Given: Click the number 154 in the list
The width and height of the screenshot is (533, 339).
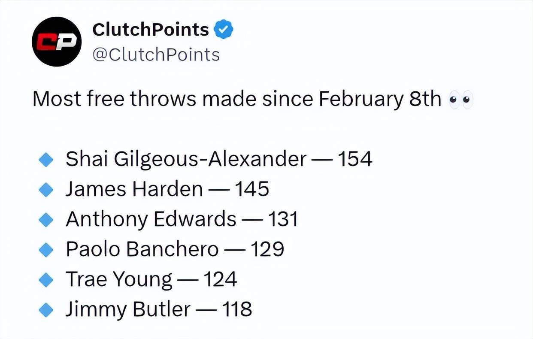Looking at the screenshot, I should pyautogui.click(x=355, y=160).
